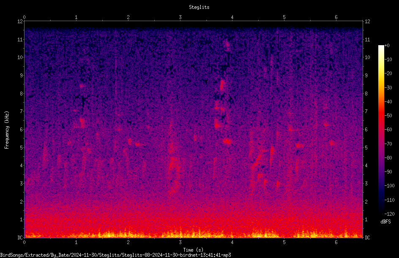Click the Steglits title text
399x258 pixels.
pyautogui.click(x=199, y=7)
